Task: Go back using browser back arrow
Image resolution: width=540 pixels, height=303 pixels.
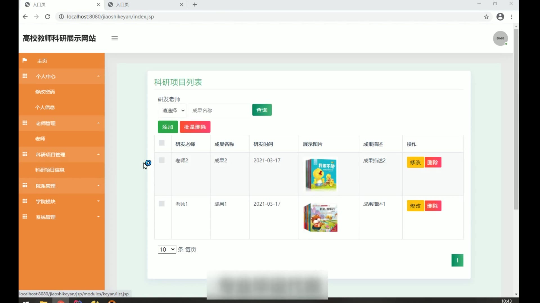Action: click(25, 17)
